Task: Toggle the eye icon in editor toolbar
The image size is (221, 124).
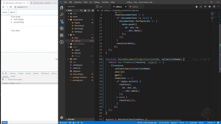Action: click(x=205, y=7)
